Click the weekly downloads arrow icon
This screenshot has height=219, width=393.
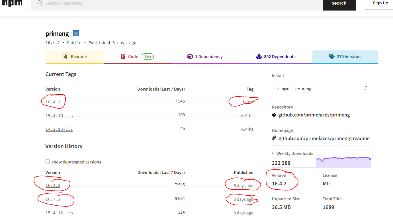coord(273,153)
